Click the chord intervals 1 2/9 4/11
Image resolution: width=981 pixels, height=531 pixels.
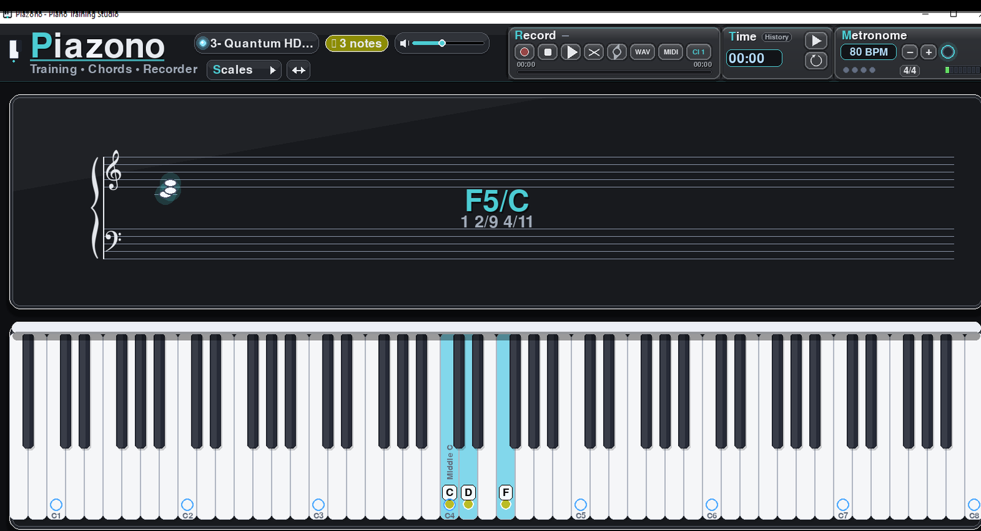click(x=497, y=222)
